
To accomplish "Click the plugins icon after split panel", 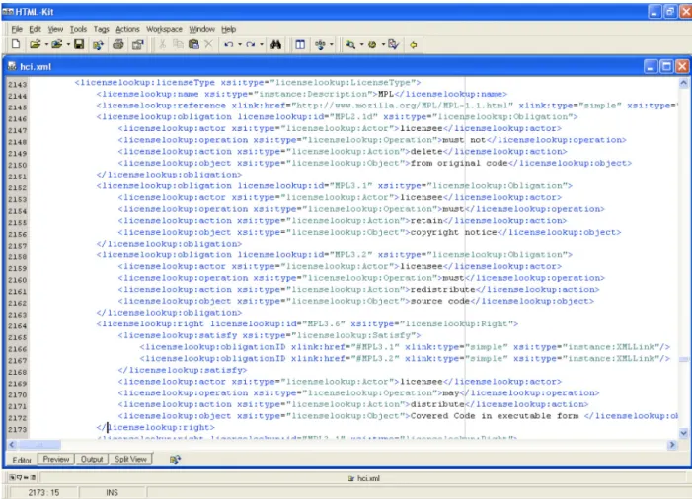I will [x=320, y=44].
